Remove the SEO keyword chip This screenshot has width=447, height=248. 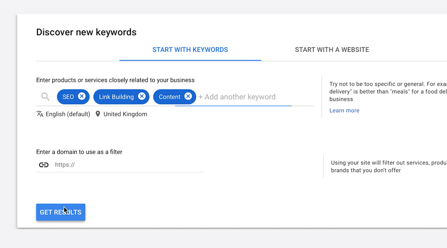82,96
